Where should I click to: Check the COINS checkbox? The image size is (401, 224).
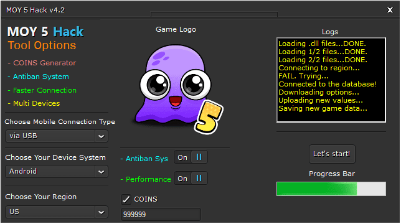[126, 199]
